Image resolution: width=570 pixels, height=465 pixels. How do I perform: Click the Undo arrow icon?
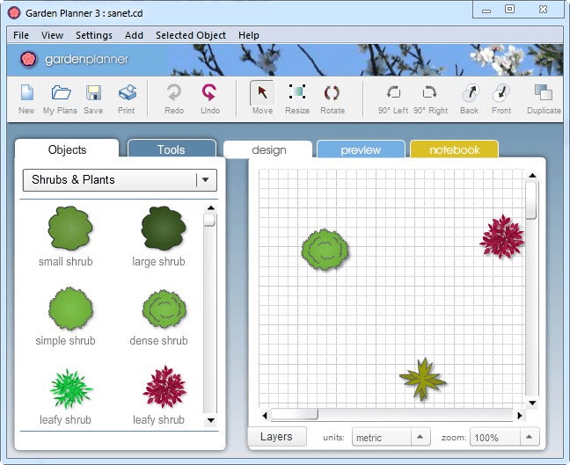(x=209, y=93)
